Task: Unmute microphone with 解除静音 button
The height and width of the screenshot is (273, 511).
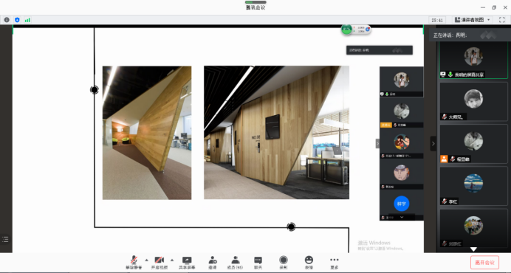Action: pos(134,263)
